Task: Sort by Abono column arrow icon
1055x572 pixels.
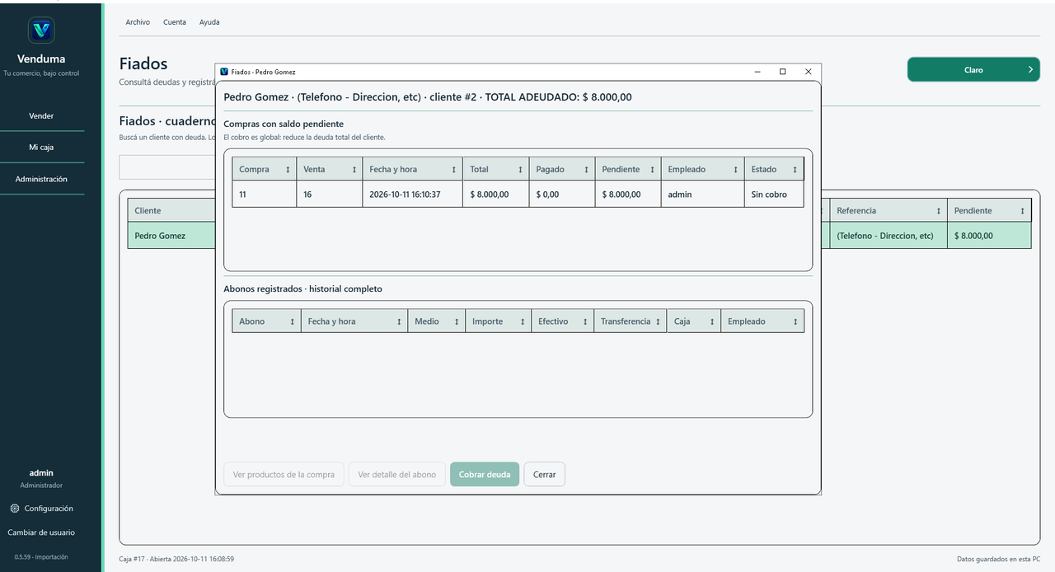Action: click(x=292, y=321)
